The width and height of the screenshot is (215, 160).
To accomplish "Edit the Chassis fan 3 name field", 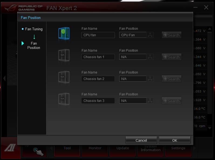I will click(x=98, y=101).
